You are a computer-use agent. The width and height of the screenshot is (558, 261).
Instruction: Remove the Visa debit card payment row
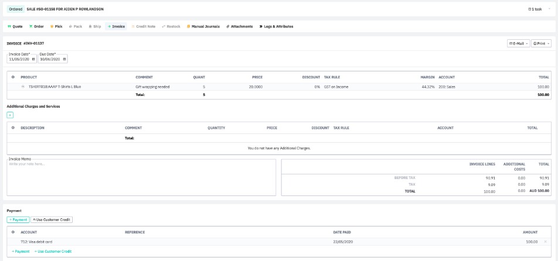(545, 242)
